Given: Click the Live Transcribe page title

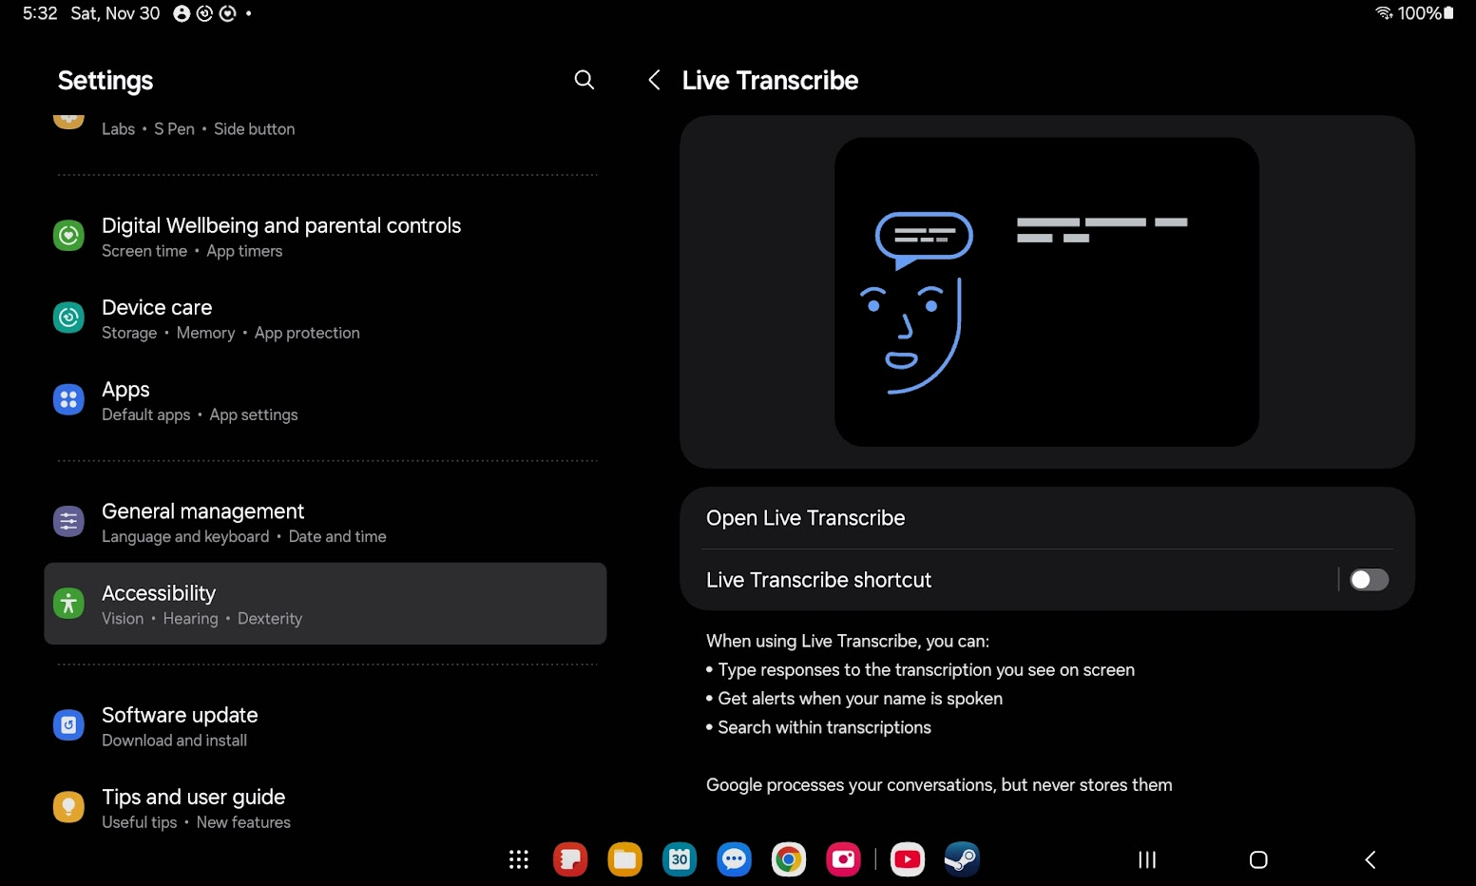Looking at the screenshot, I should click(770, 81).
